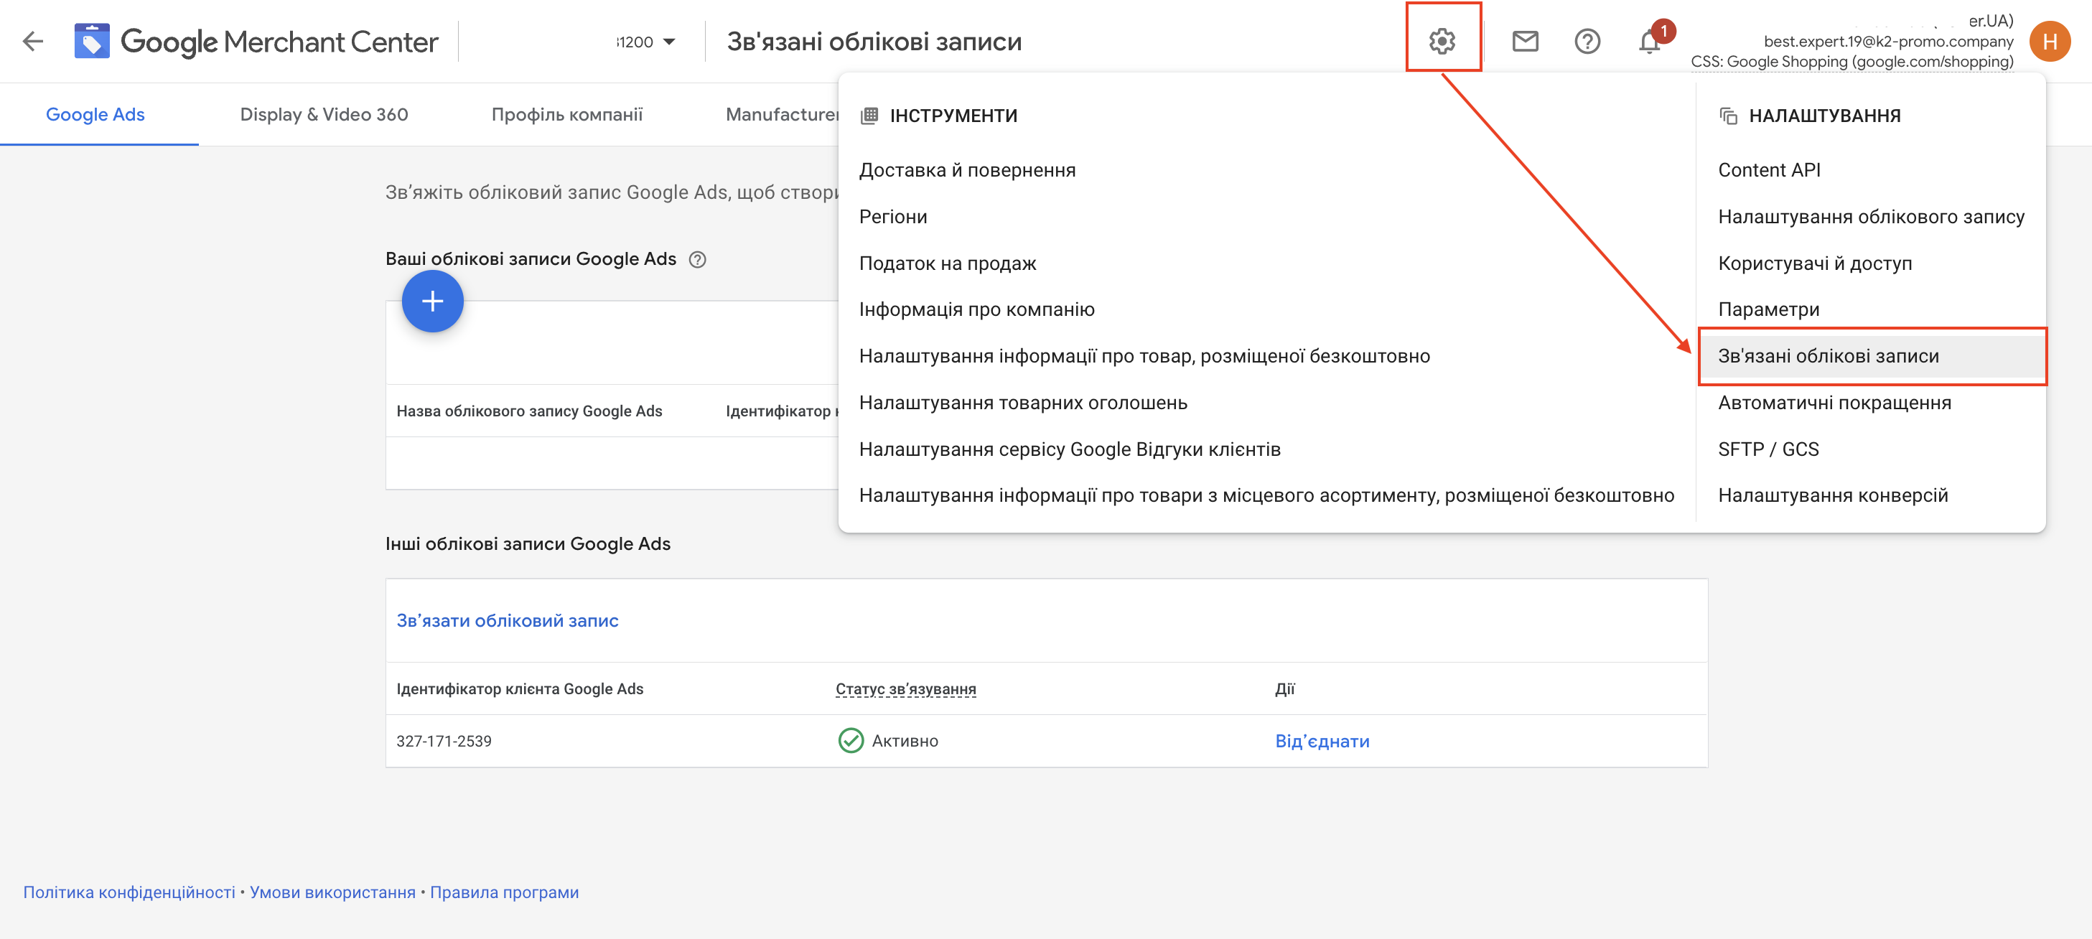
Task: Switch to Display & Video 360 tab
Action: click(x=324, y=115)
